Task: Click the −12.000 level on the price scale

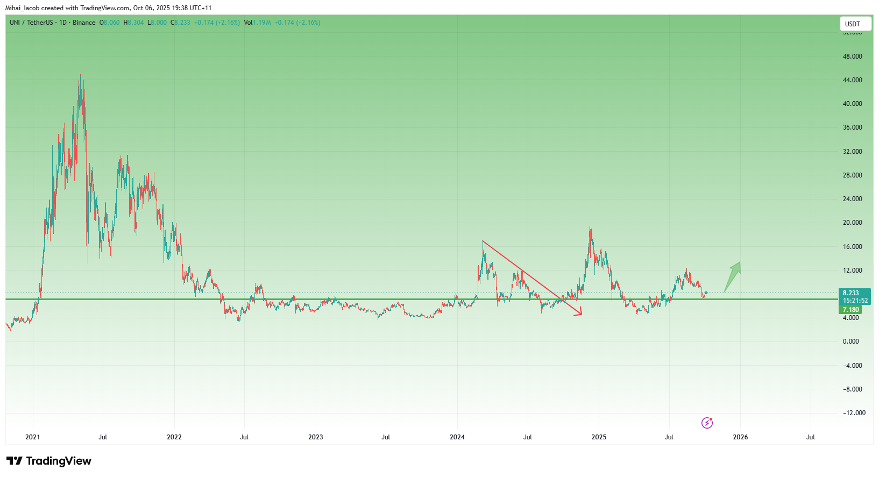Action: click(854, 413)
